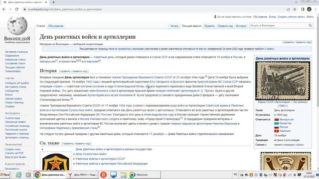Click the Войти login link
This screenshot has width=319, height=179.
[310, 17]
